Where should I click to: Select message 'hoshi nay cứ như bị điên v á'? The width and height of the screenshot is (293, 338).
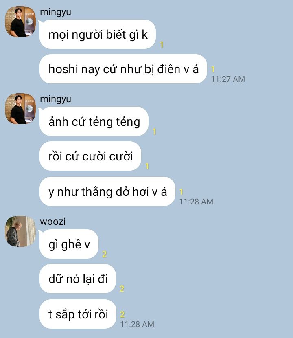click(x=123, y=69)
